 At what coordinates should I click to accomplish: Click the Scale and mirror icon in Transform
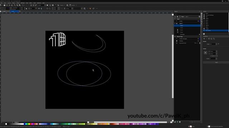[x=209, y=39]
